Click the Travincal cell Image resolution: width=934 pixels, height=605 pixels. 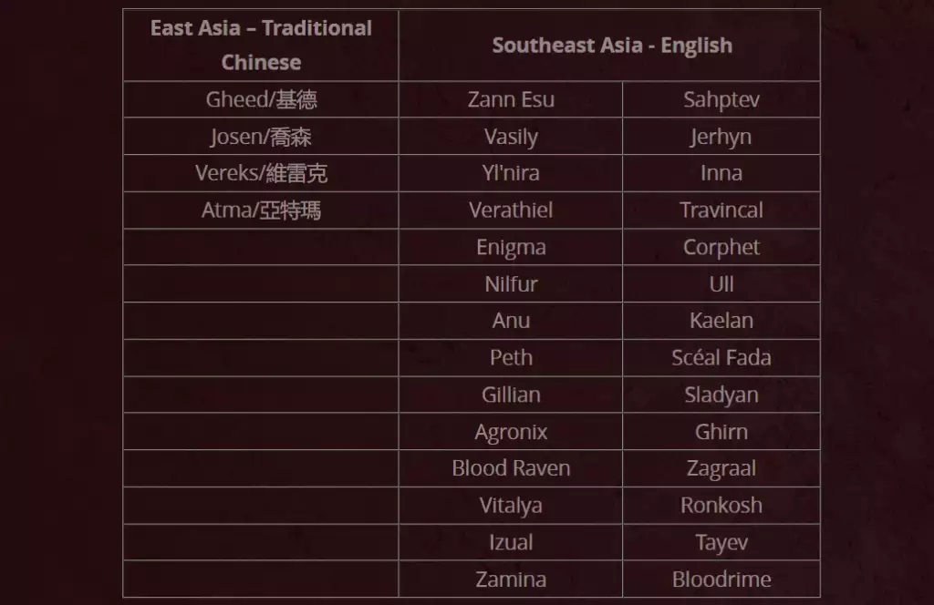[x=721, y=210]
